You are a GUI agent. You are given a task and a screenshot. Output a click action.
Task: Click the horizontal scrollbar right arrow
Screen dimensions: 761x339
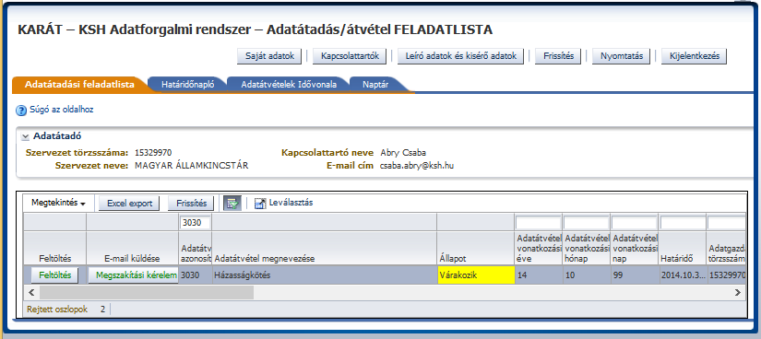[x=738, y=292]
